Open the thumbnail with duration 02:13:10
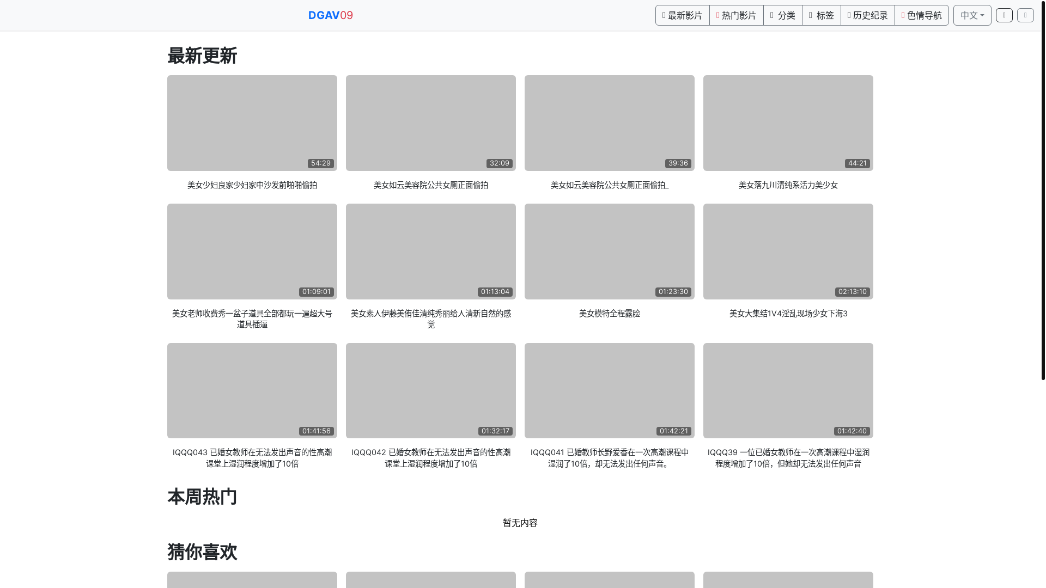 coord(788,252)
